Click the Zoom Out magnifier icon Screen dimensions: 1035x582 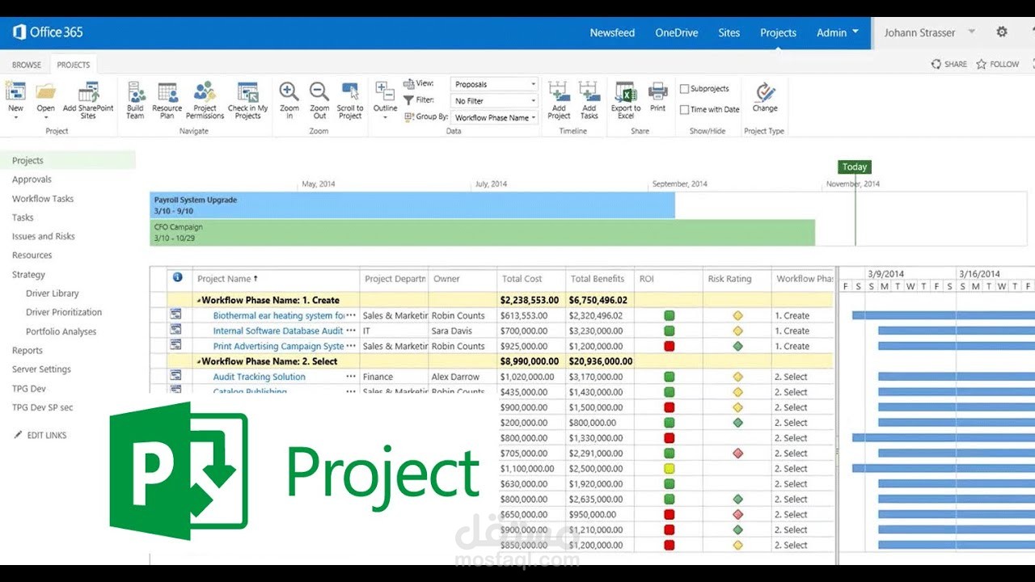[x=319, y=91]
